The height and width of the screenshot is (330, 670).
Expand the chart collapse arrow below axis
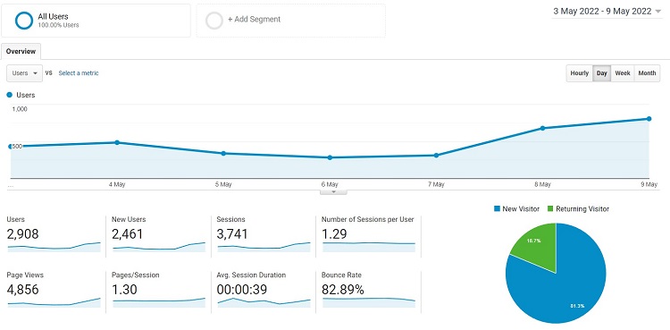[x=334, y=192]
